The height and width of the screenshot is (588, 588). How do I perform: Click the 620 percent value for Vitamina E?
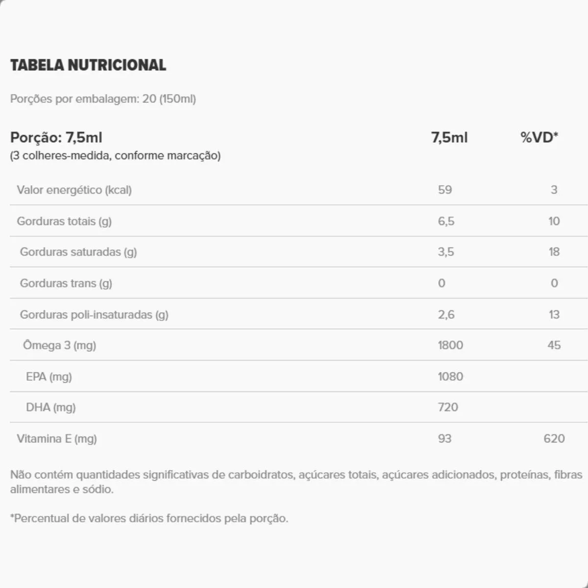(554, 439)
